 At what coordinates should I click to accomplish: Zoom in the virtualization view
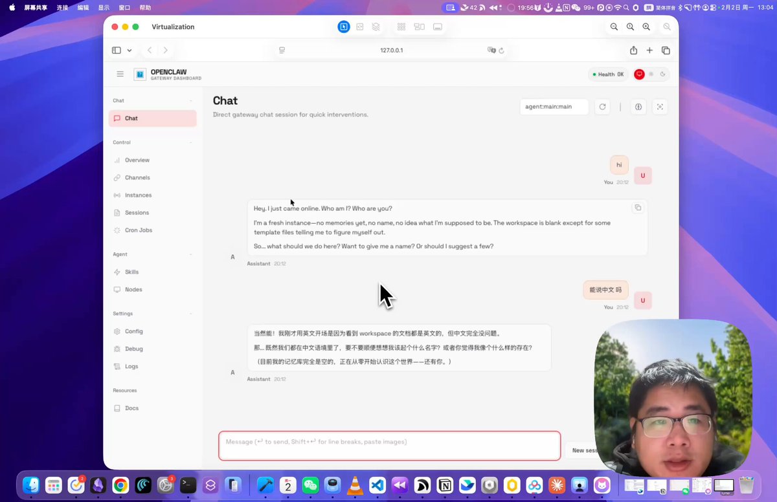point(646,27)
